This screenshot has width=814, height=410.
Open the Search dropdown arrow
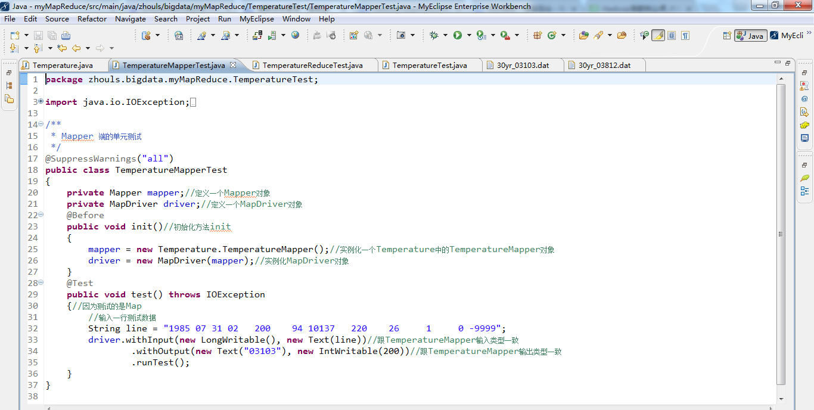point(610,36)
